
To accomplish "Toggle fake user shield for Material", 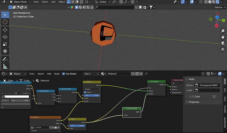I will coord(133,74).
